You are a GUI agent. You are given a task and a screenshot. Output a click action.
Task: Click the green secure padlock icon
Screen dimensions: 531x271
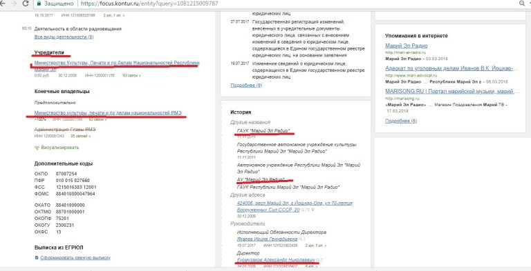39,3
